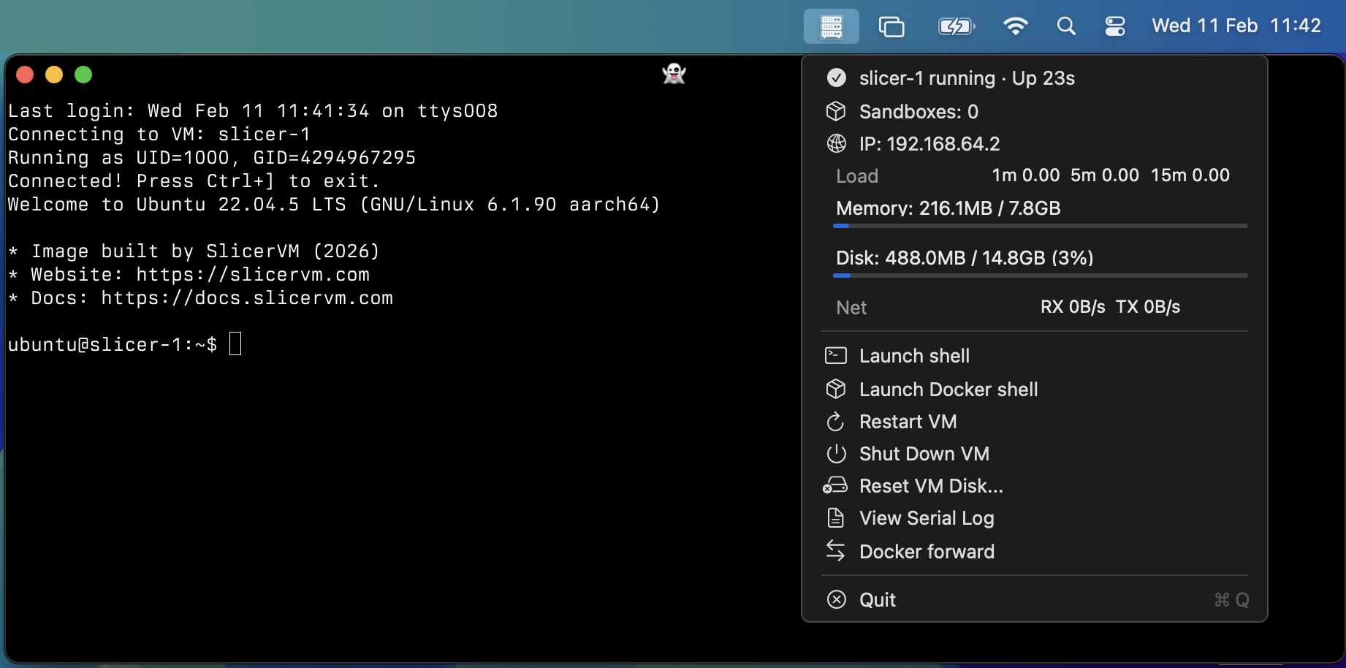
Task: Choose Shut Down VM
Action: pyautogui.click(x=924, y=453)
